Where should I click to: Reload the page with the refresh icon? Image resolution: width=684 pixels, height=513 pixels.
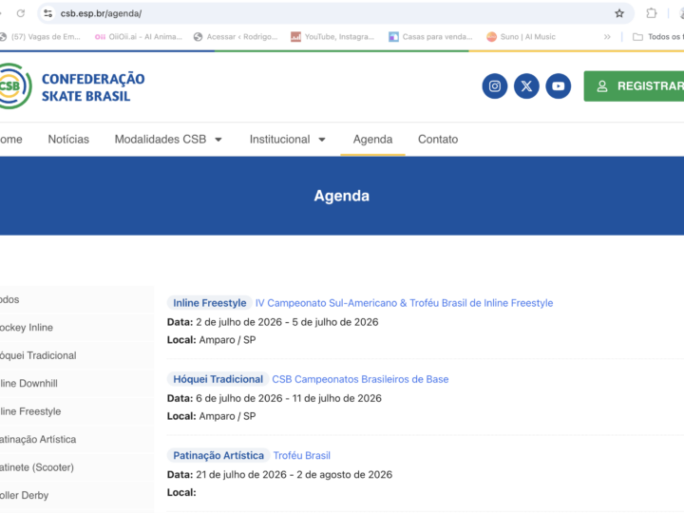pyautogui.click(x=21, y=13)
